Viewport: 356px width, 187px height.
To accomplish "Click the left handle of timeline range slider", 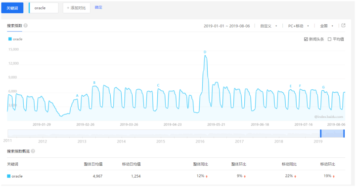I will pyautogui.click(x=321, y=133).
